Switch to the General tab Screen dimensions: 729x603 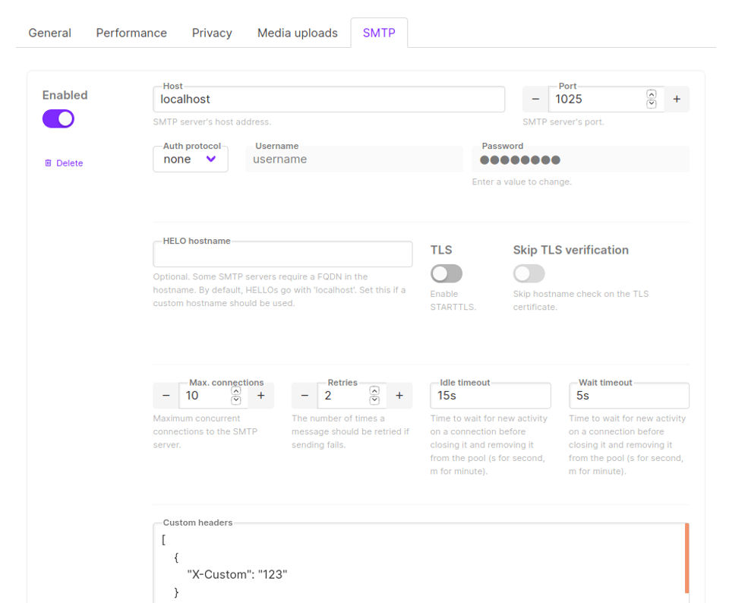(x=50, y=33)
